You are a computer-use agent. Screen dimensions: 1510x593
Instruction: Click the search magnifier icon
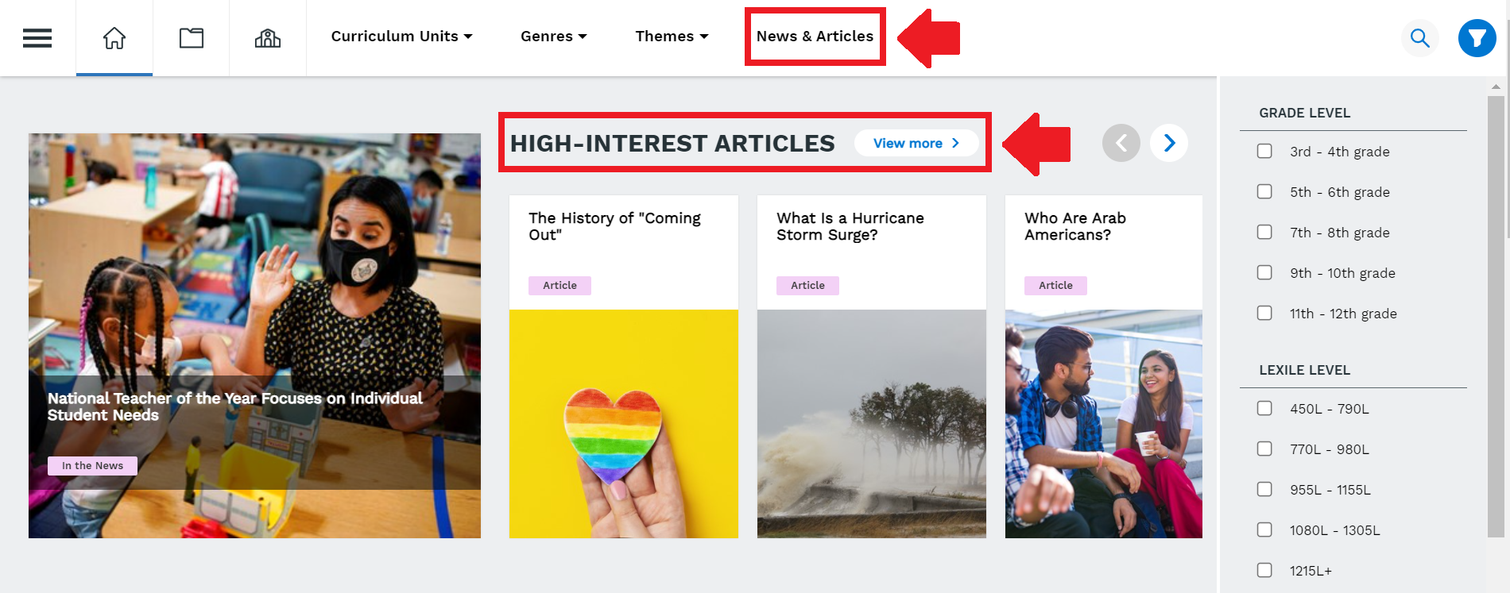1419,38
